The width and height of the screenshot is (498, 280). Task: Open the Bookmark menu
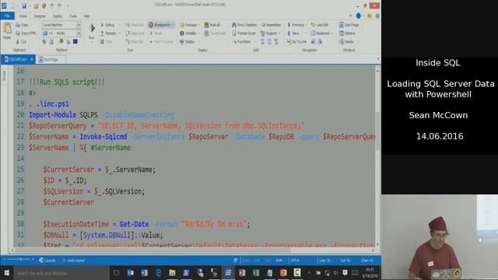click(x=321, y=33)
